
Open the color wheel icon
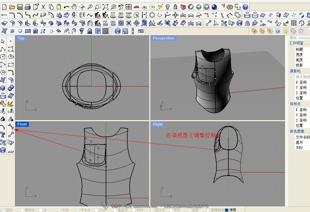coord(191,7)
